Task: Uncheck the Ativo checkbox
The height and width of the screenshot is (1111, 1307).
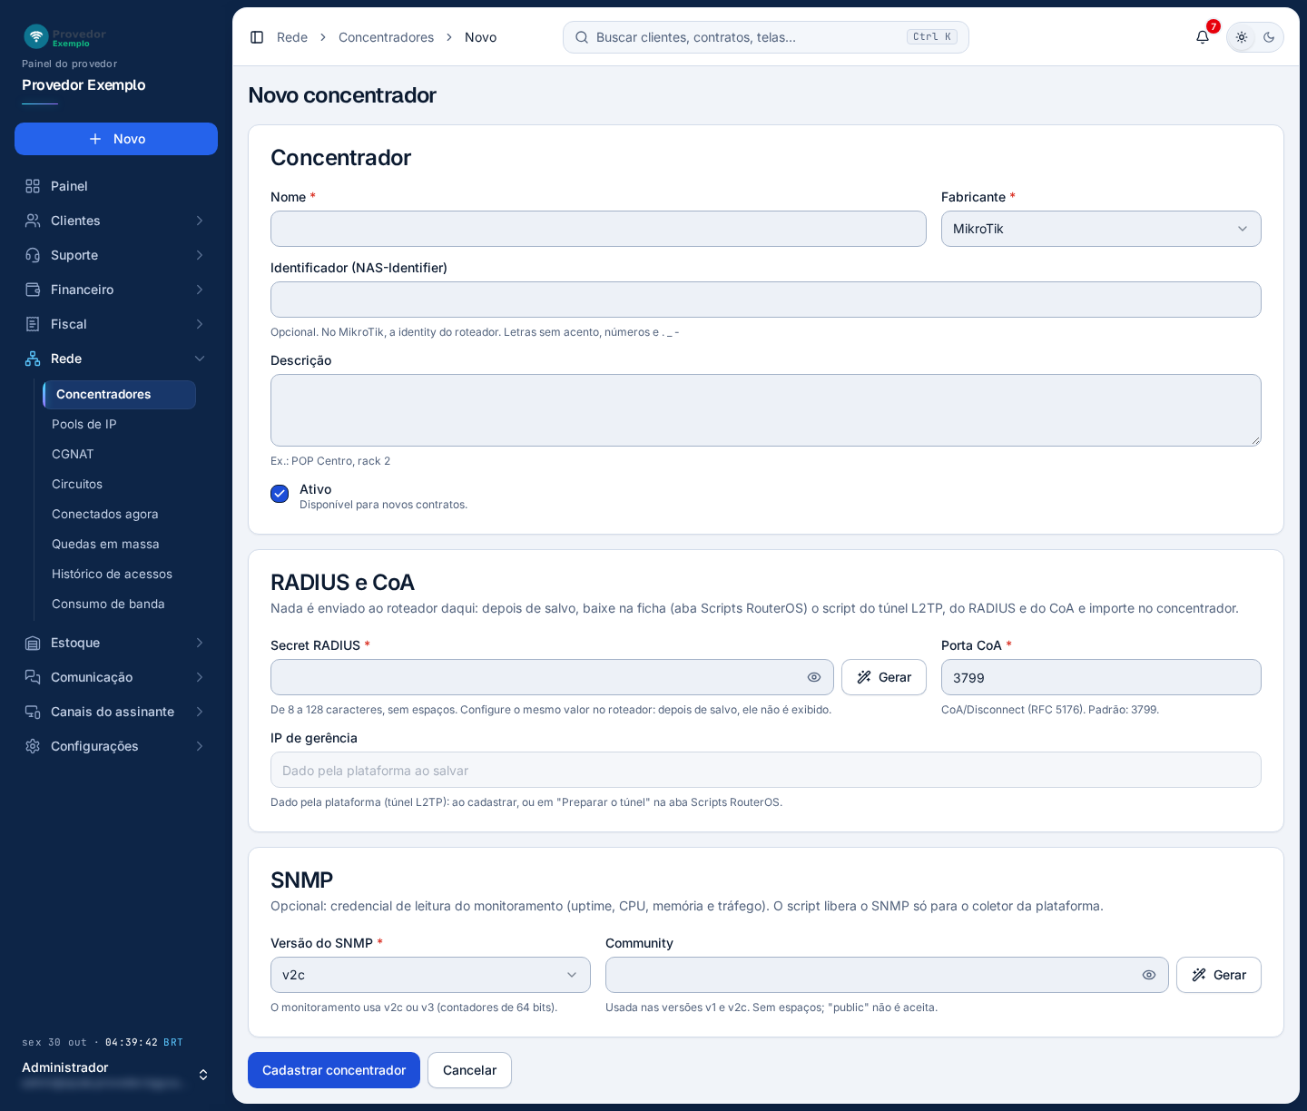Action: (x=280, y=494)
